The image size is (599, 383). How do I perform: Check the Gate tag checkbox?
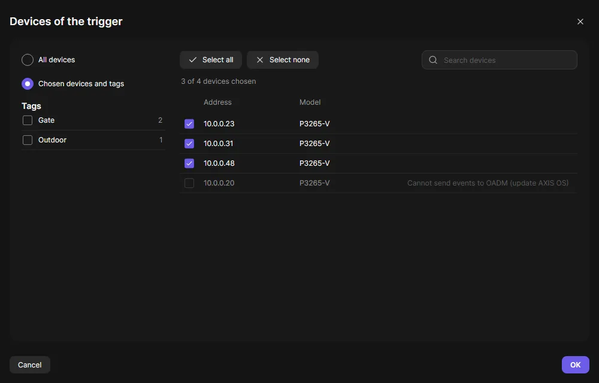(x=28, y=120)
